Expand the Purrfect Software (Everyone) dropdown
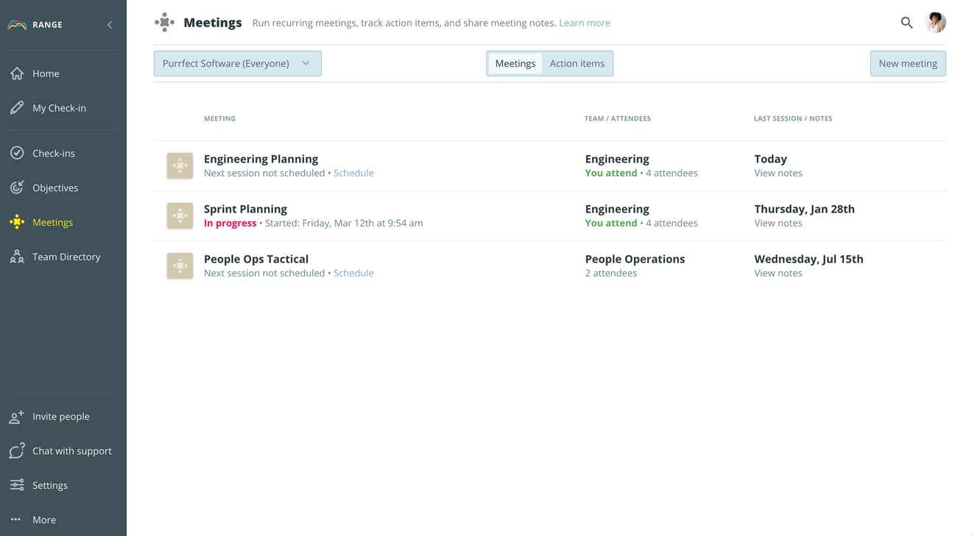The height and width of the screenshot is (536, 972). pyautogui.click(x=237, y=63)
